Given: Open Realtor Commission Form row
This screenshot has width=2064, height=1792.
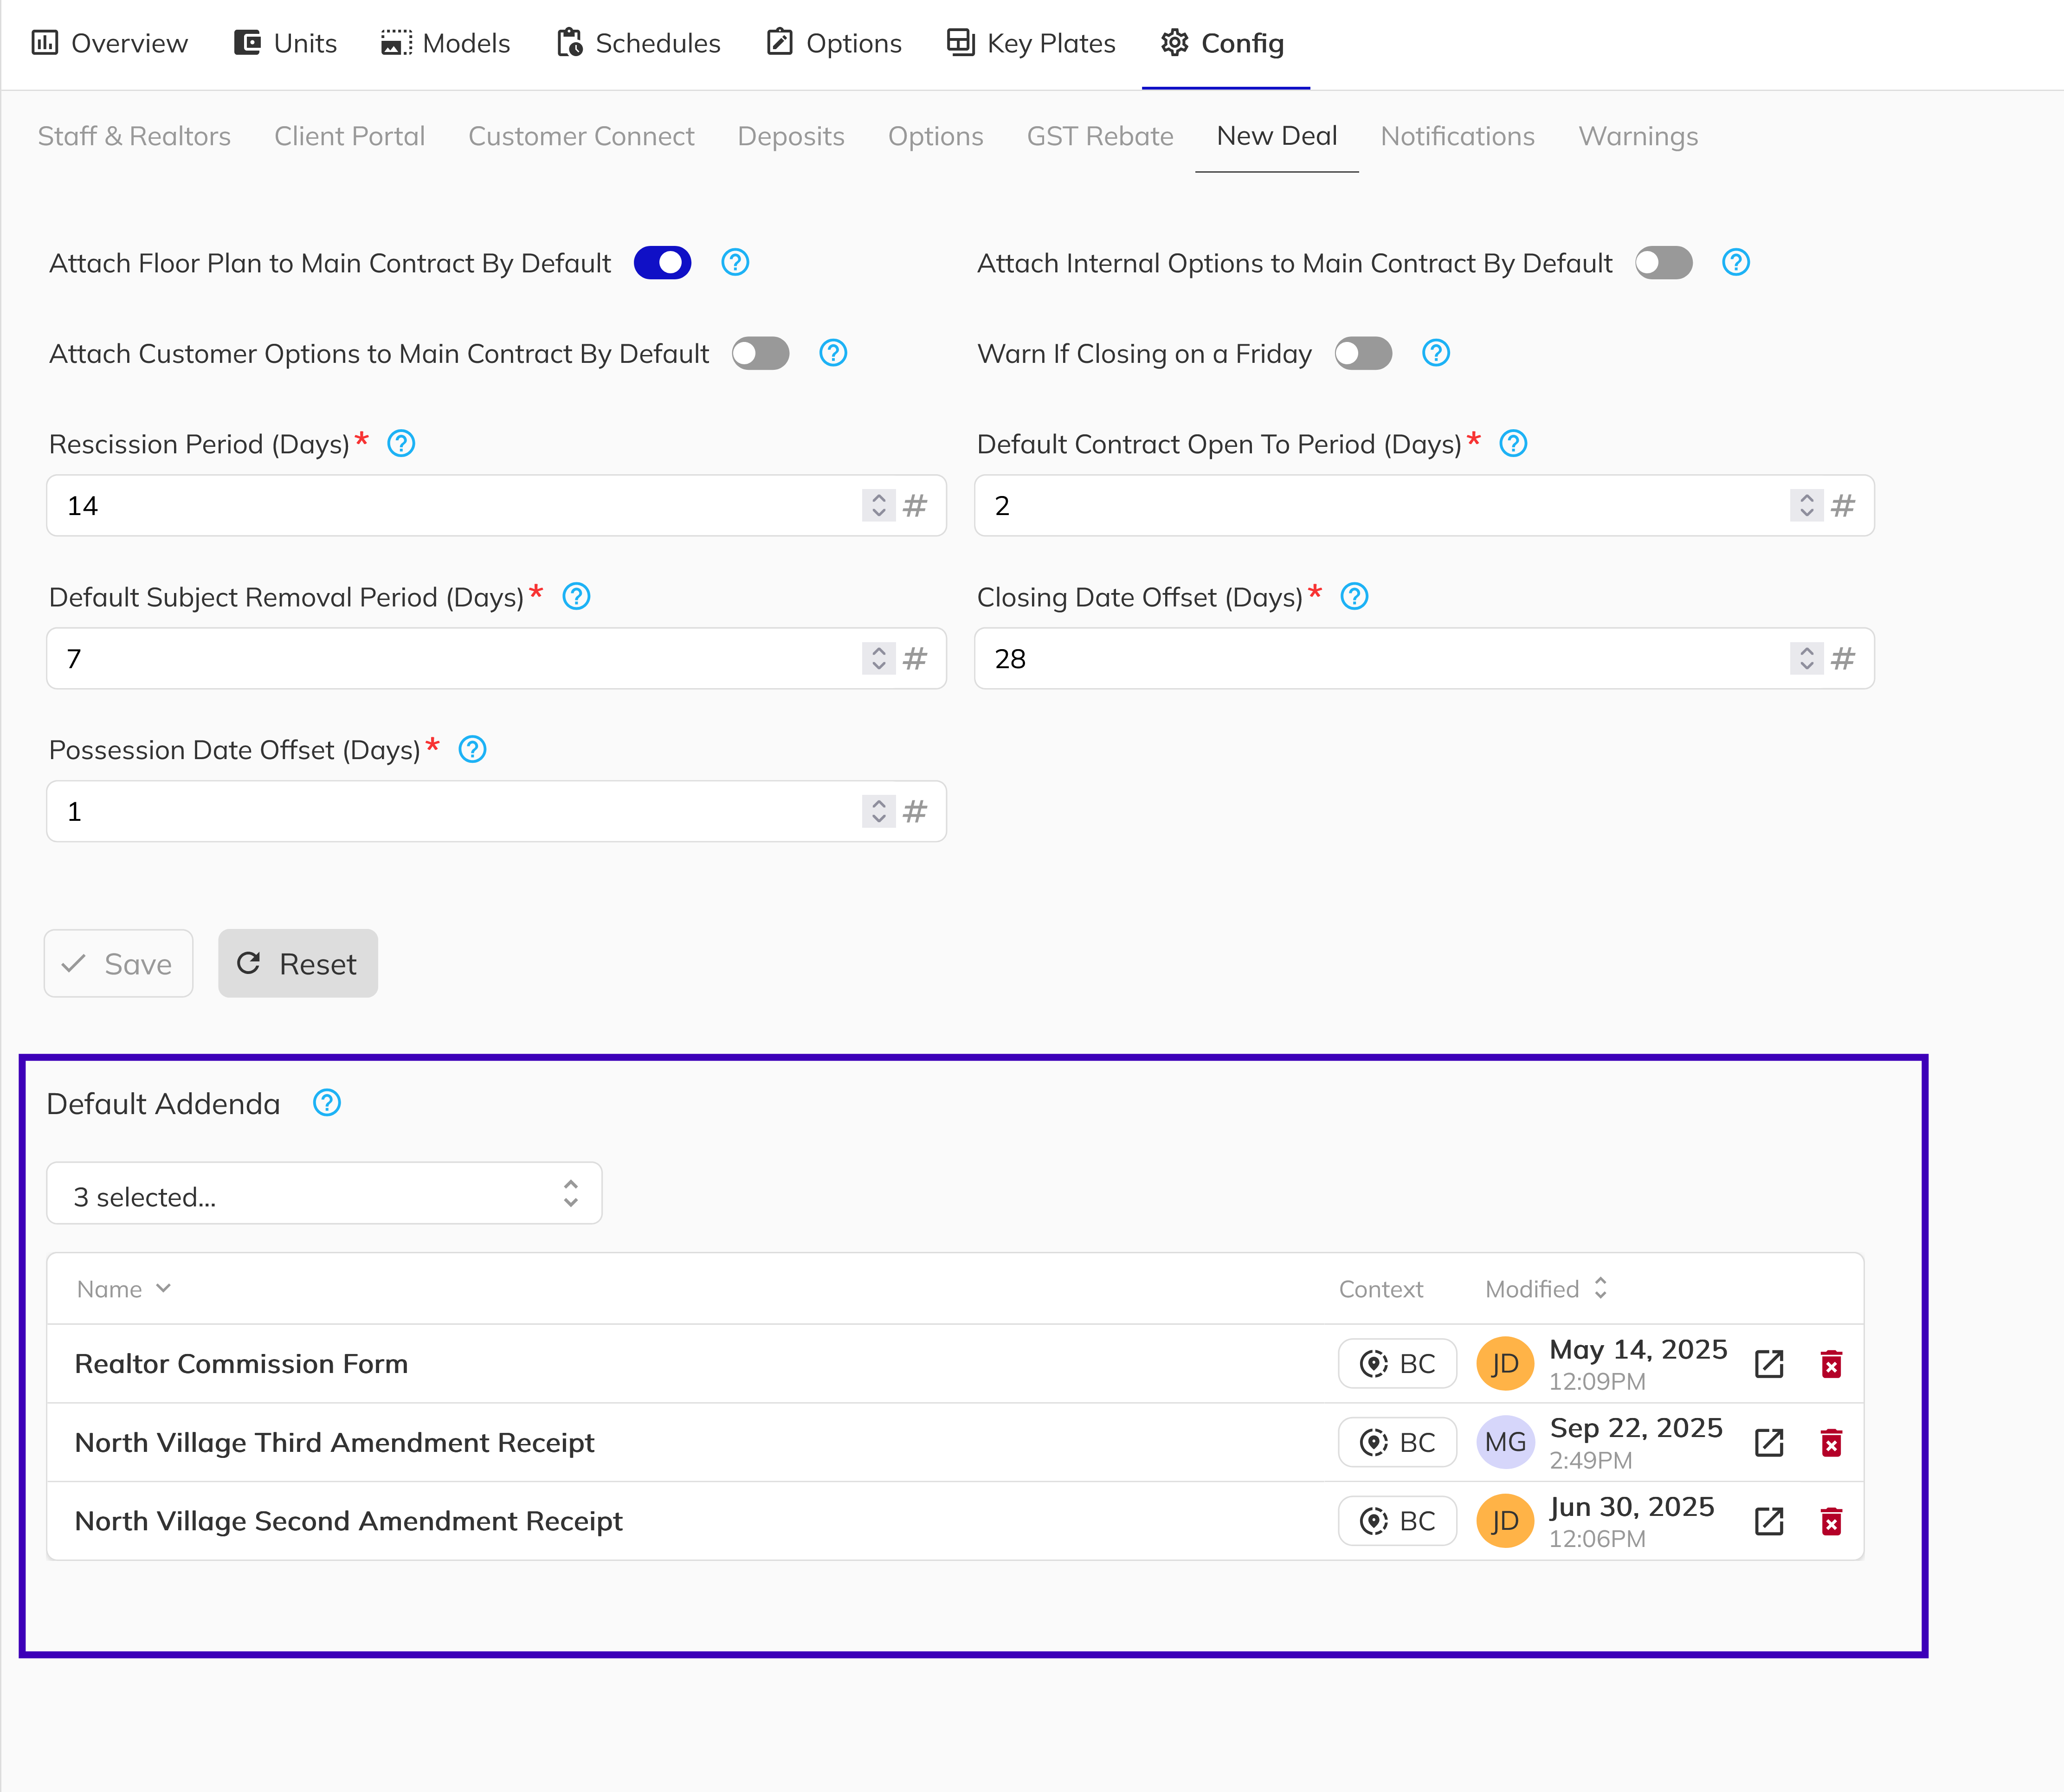Looking at the screenshot, I should 955,1364.
